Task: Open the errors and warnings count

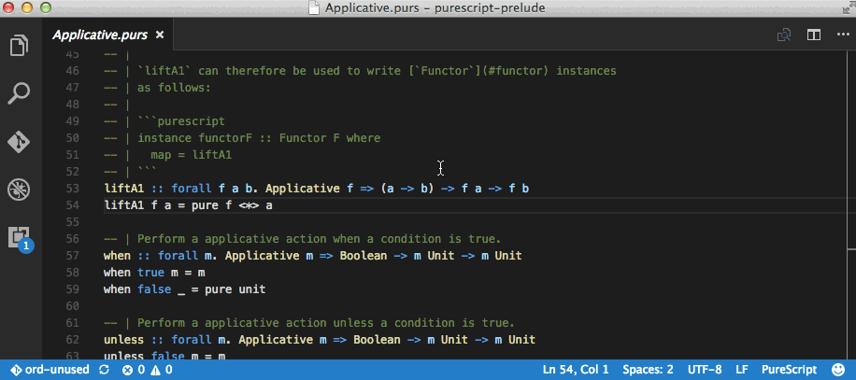Action: [x=149, y=370]
